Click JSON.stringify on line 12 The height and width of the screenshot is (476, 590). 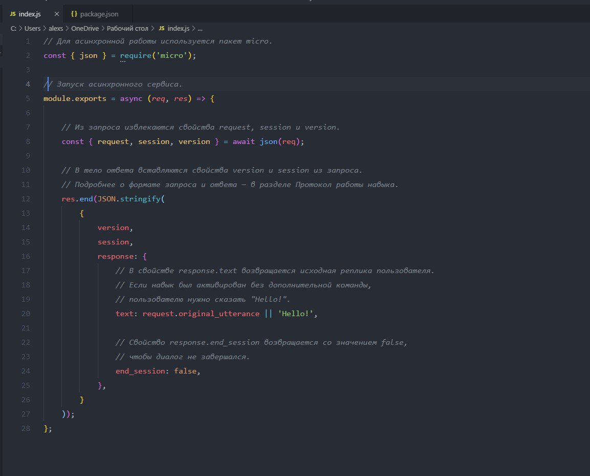[x=128, y=199]
